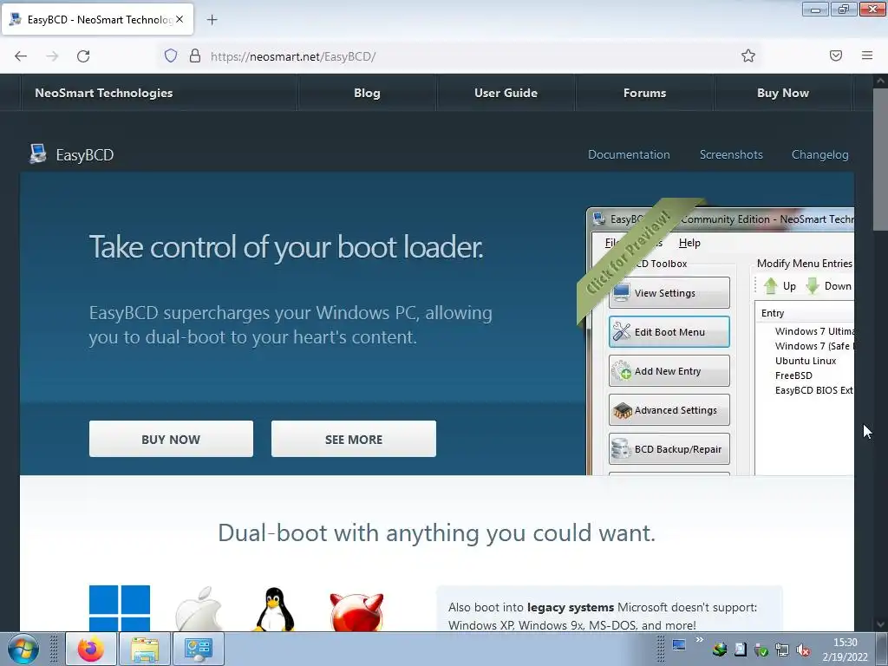This screenshot has height=666, width=888.
Task: Click the EasyBCD title link
Action: click(x=84, y=154)
